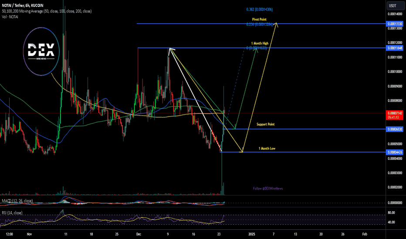Select the 1 Month Low label

(267, 149)
